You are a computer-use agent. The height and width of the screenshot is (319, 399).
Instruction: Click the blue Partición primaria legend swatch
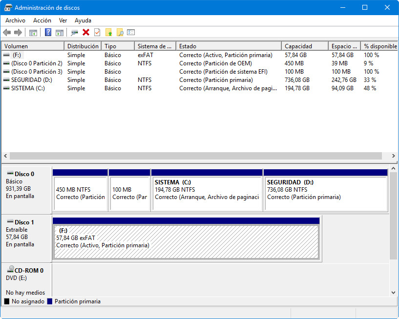[50, 301]
